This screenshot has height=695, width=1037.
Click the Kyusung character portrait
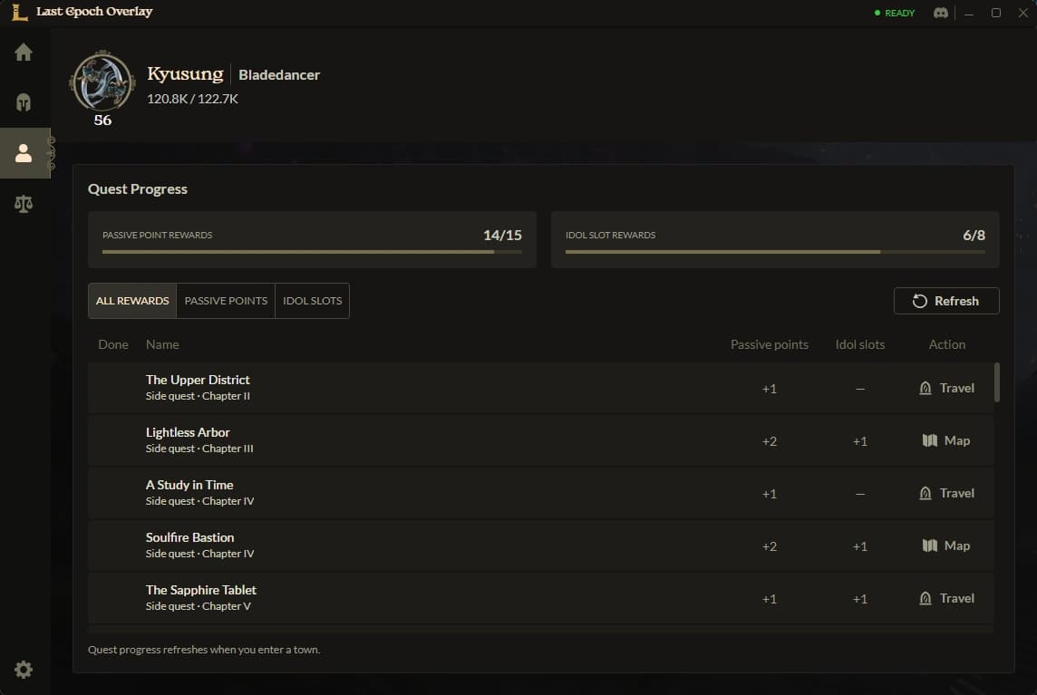tap(102, 82)
